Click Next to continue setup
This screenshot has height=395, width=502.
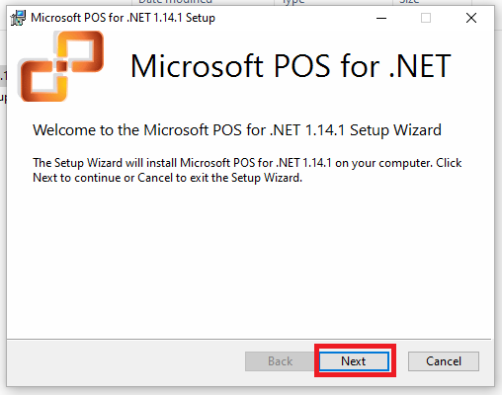[x=354, y=361]
